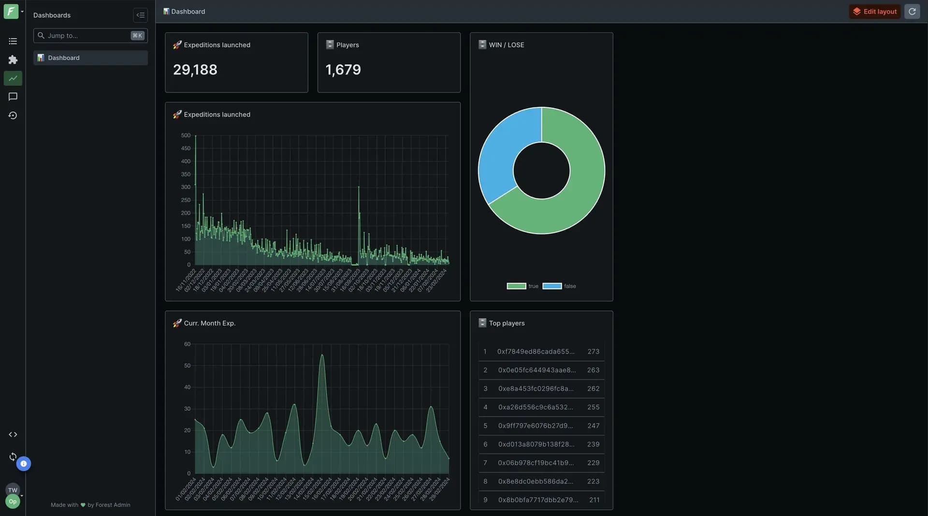928x516 pixels.
Task: Click the rocket icon on Expeditions launched counter
Action: (177, 44)
